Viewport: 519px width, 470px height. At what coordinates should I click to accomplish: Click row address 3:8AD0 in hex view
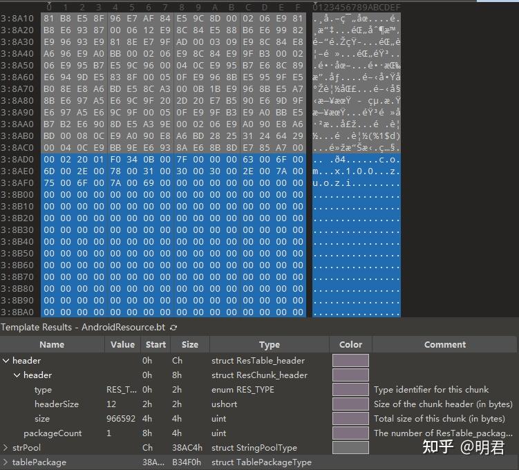pos(17,160)
